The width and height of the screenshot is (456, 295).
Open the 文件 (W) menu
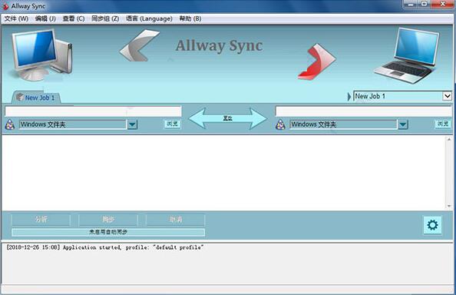[16, 18]
